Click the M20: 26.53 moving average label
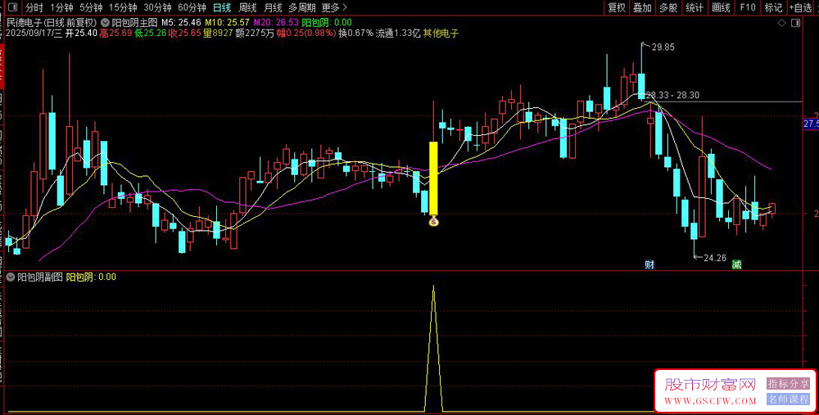This screenshot has width=819, height=415. pos(276,23)
